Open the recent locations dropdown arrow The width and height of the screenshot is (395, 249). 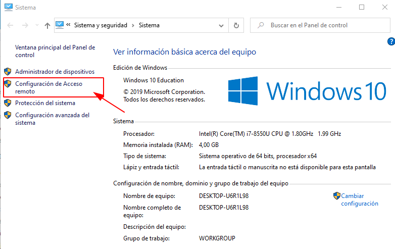click(x=37, y=25)
